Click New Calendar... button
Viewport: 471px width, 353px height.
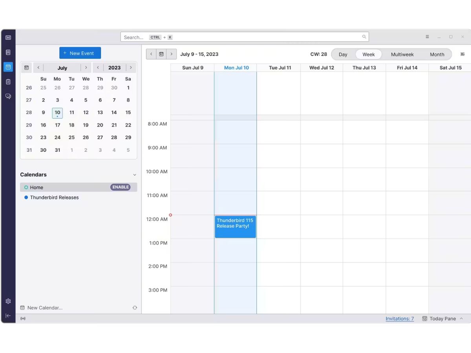(41, 308)
